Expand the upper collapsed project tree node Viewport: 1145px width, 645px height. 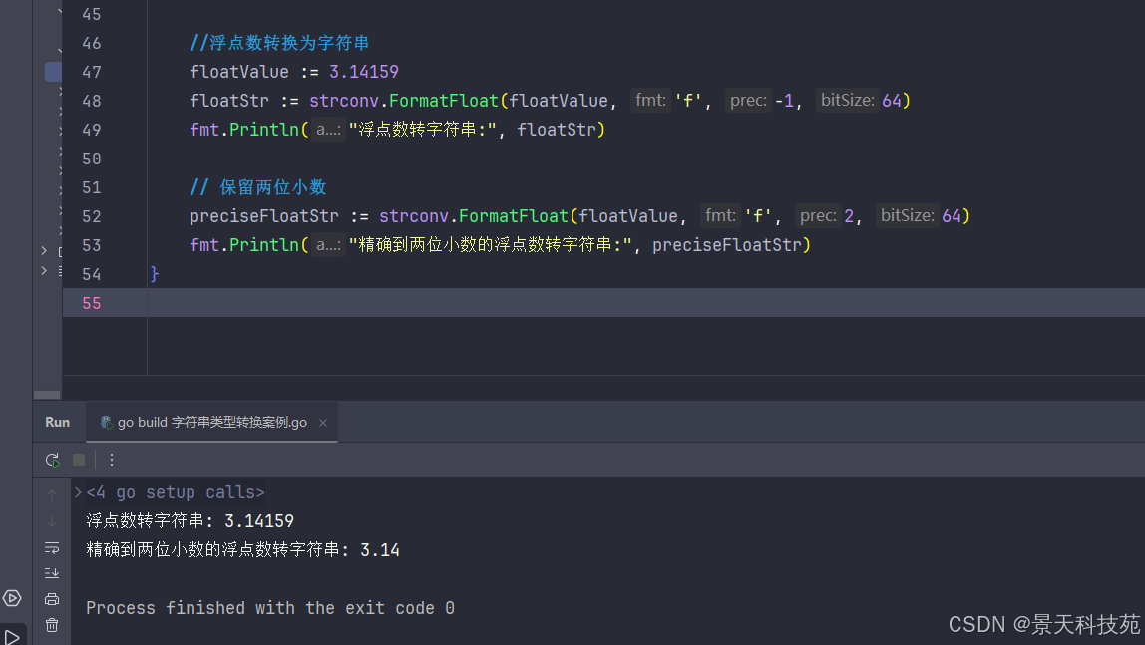[x=44, y=250]
